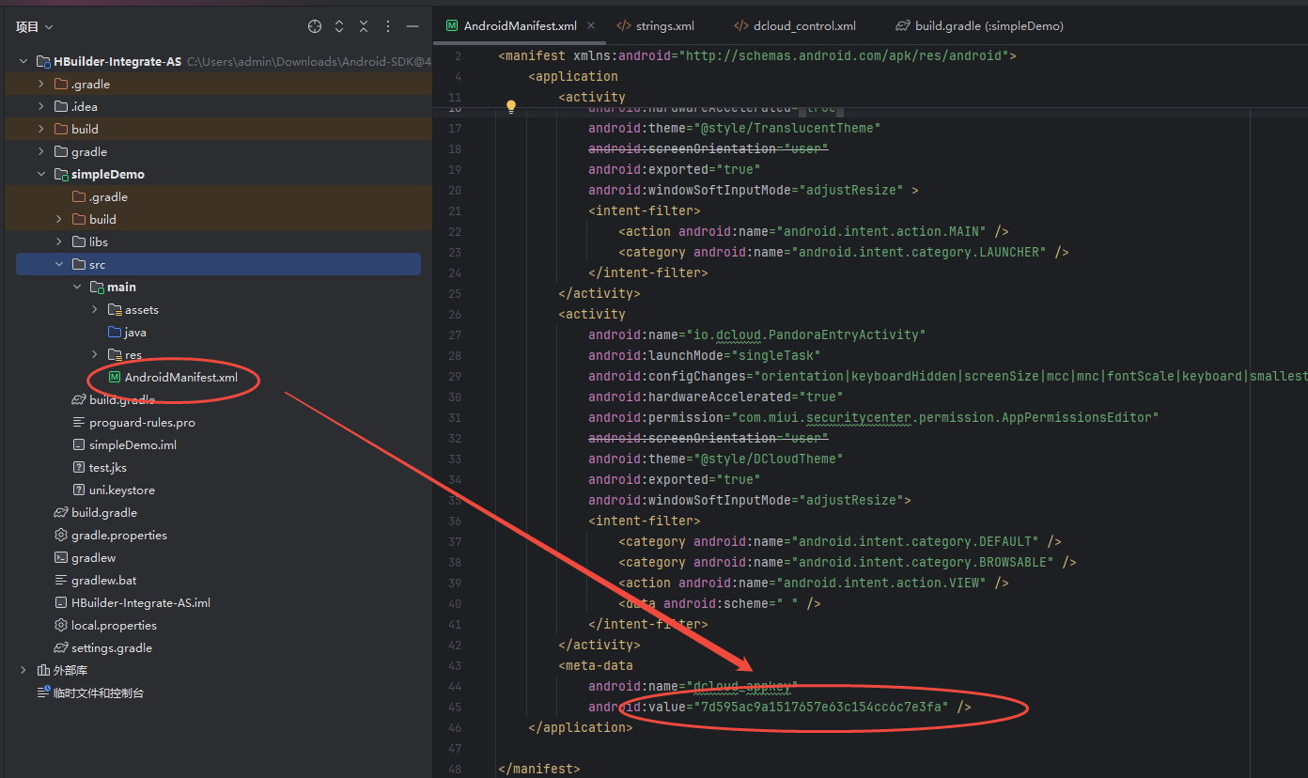Click the settings.gradle elephant icon
Viewport: 1308px width, 778px height.
click(61, 647)
